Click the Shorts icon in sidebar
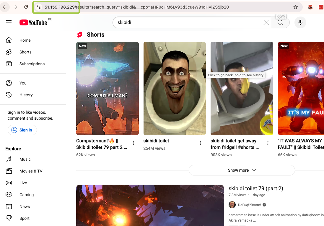 pyautogui.click(x=9, y=52)
